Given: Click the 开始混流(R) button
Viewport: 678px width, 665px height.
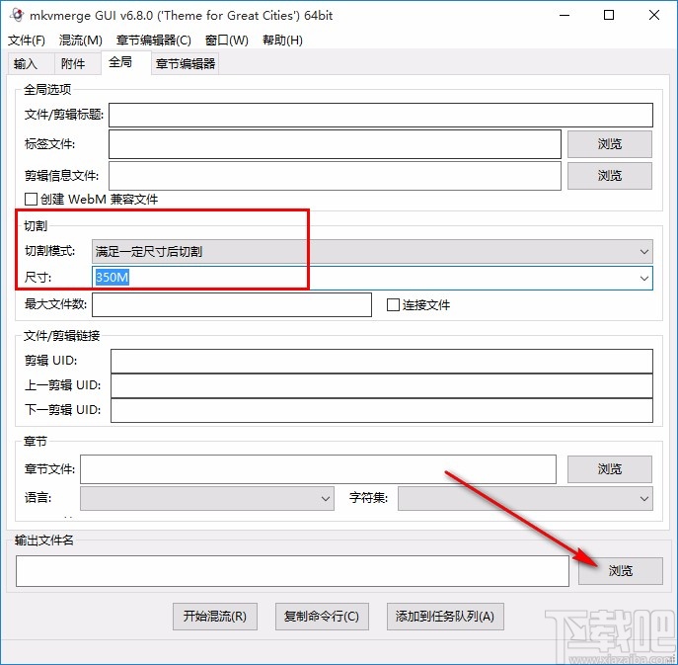Looking at the screenshot, I should (215, 617).
